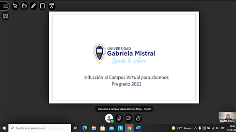Click the microphone system tray icon

[200, 128]
